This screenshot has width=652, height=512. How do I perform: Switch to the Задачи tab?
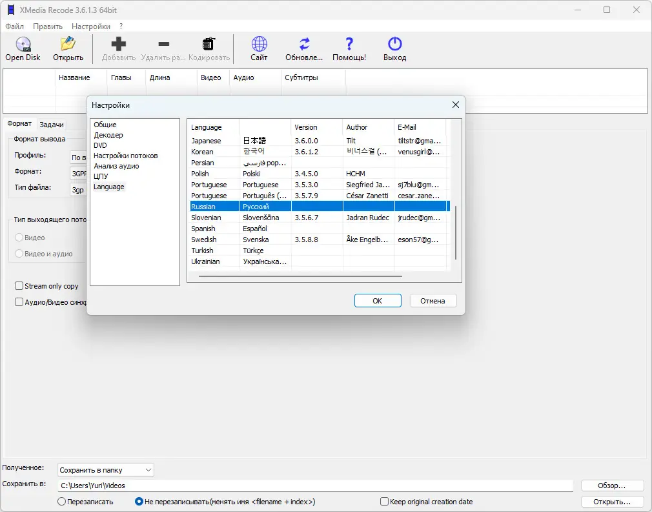point(52,125)
